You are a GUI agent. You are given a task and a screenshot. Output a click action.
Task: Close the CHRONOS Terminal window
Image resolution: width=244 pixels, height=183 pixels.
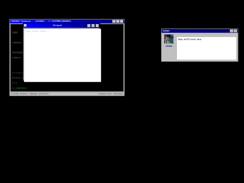(122, 21)
